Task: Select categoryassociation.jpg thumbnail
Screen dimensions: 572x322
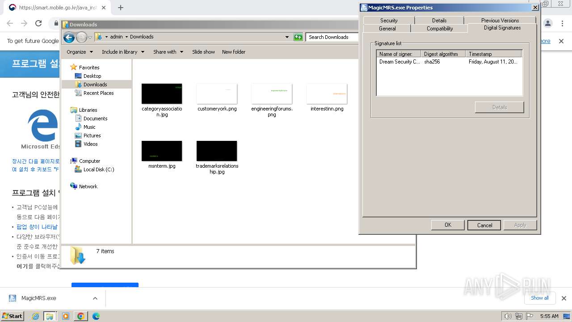Action: tap(162, 94)
